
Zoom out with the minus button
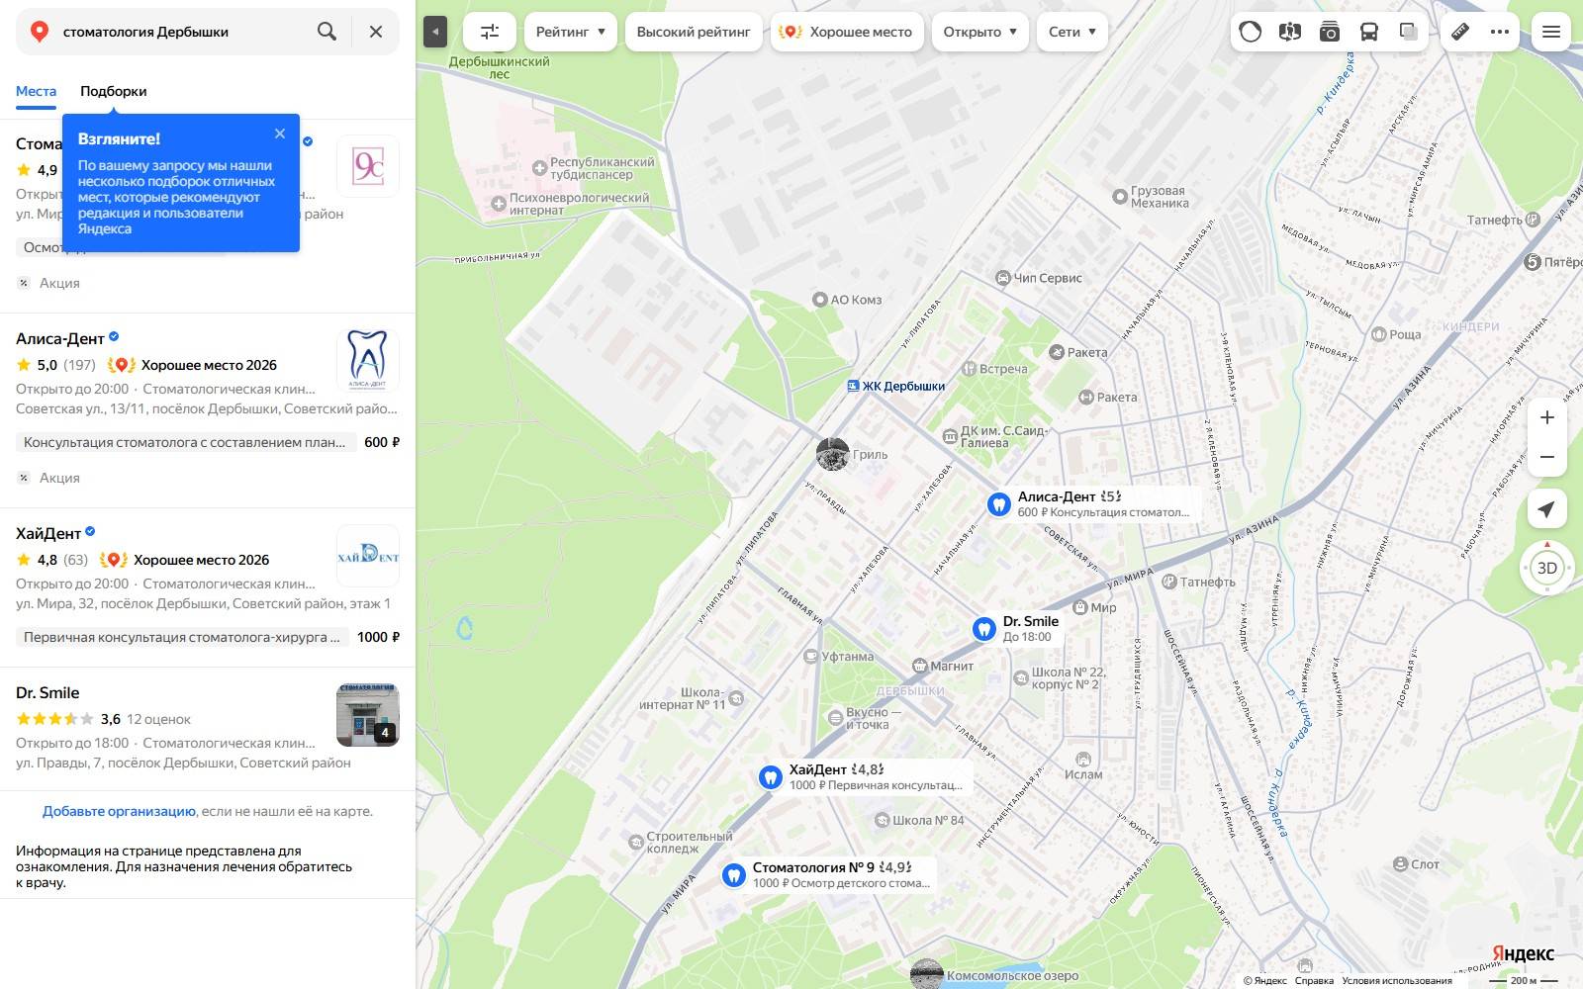(1547, 457)
